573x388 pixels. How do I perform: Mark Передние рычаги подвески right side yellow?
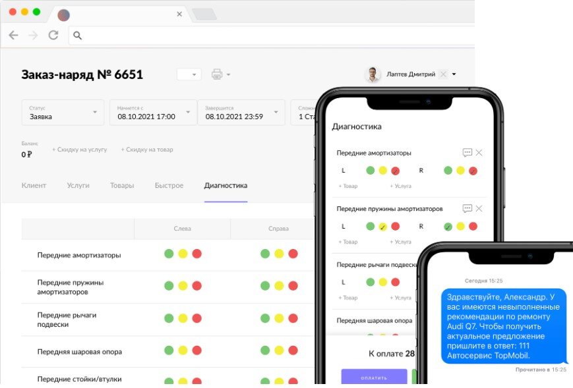point(279,318)
